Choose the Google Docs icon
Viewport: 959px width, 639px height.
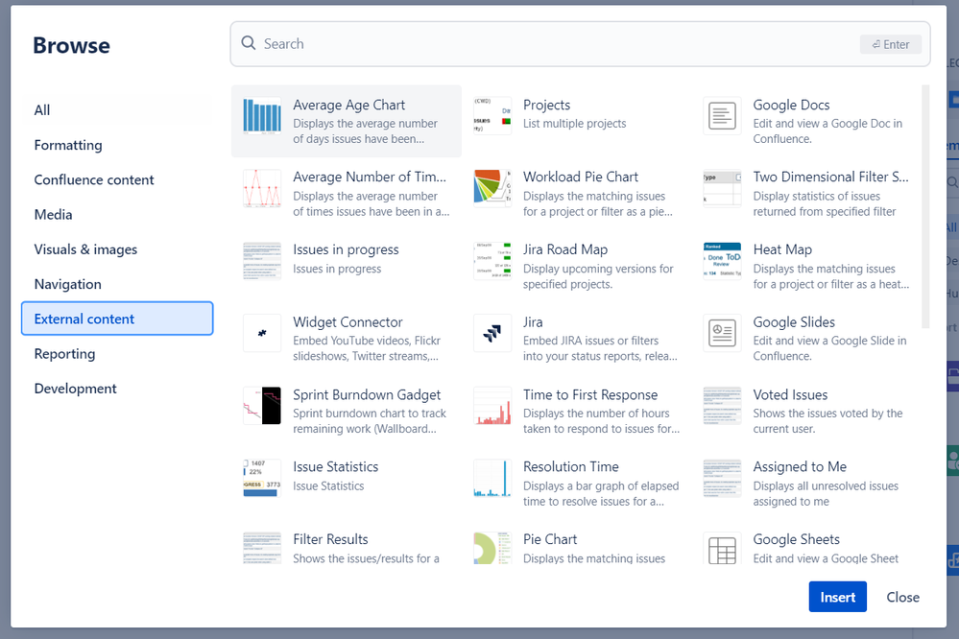[722, 115]
